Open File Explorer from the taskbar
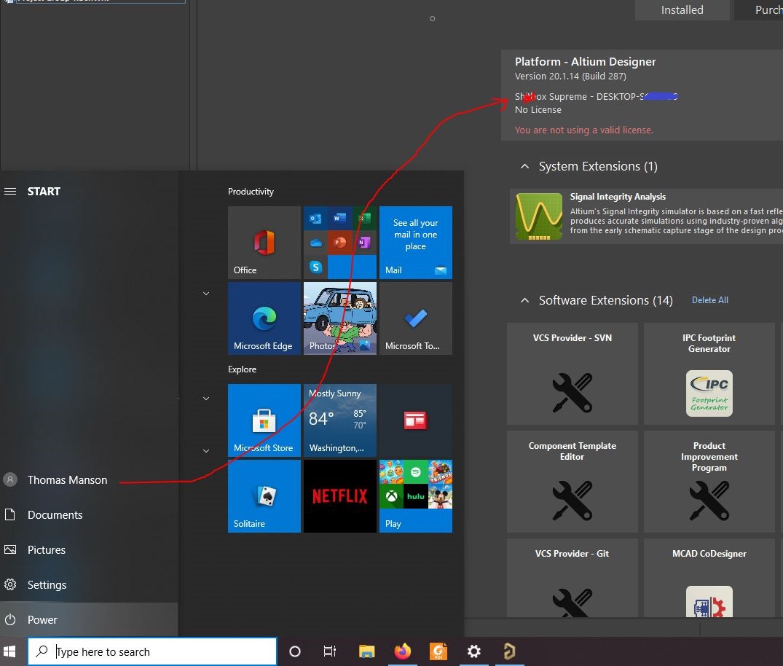This screenshot has width=783, height=666. pos(366,651)
